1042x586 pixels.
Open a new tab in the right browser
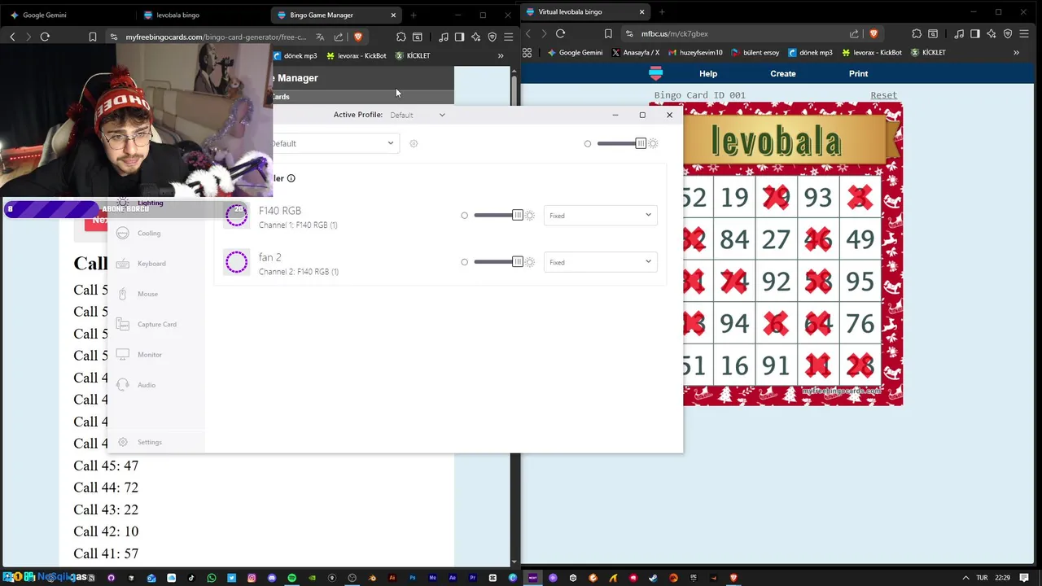661,12
